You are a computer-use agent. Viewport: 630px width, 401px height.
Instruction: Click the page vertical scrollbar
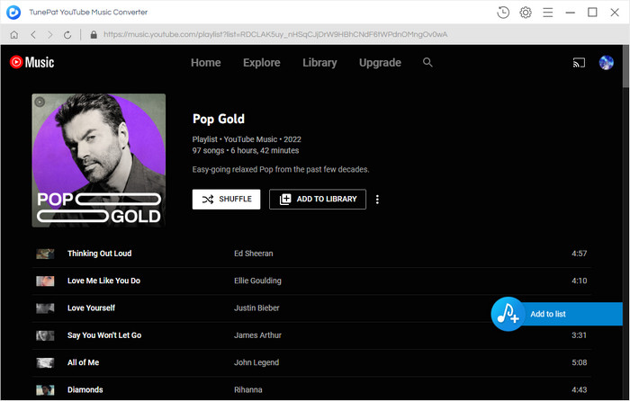[x=626, y=67]
